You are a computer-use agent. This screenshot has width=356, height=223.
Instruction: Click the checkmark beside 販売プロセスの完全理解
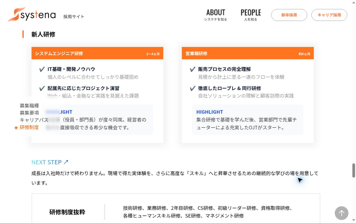[192, 69]
